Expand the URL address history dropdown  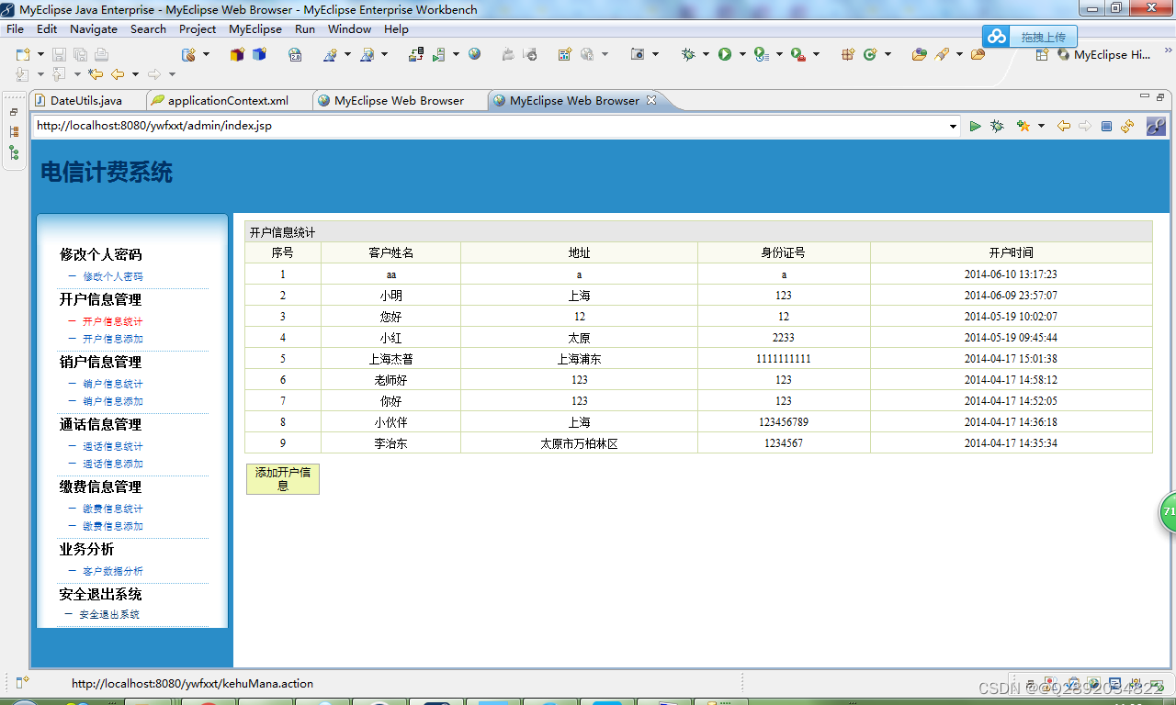point(954,126)
